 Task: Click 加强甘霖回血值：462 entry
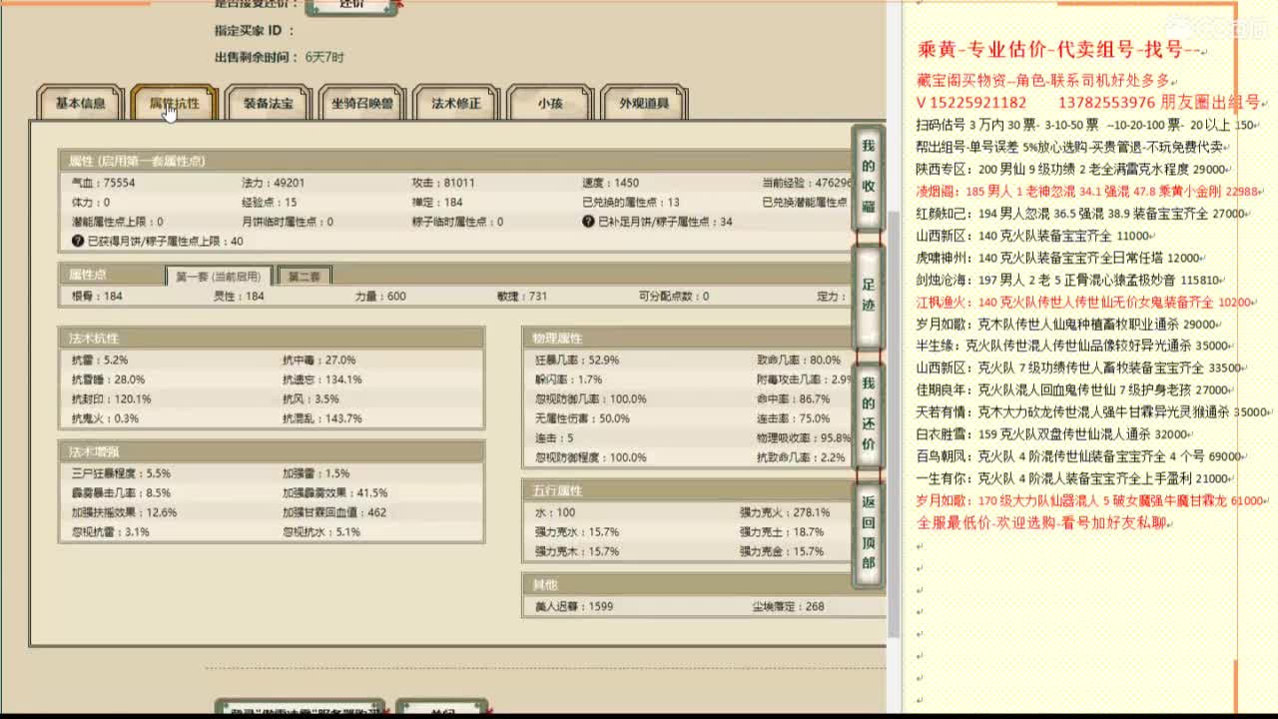[334, 512]
